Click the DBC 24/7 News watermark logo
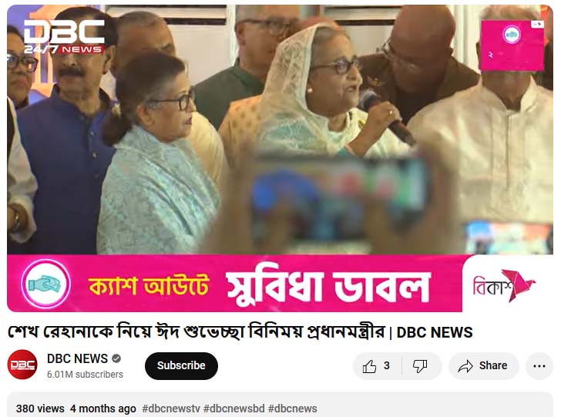 point(65,36)
